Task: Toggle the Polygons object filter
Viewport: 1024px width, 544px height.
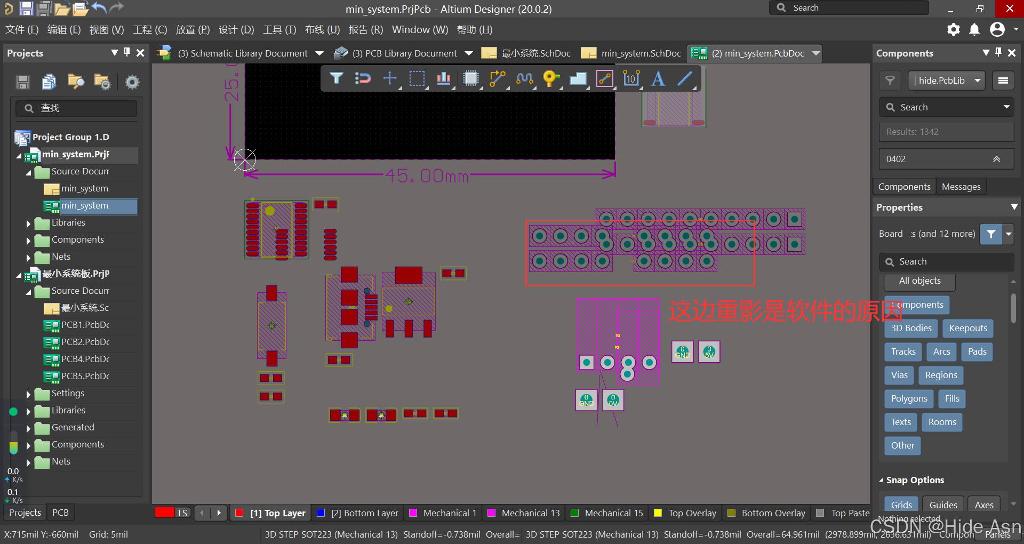Action: point(909,398)
